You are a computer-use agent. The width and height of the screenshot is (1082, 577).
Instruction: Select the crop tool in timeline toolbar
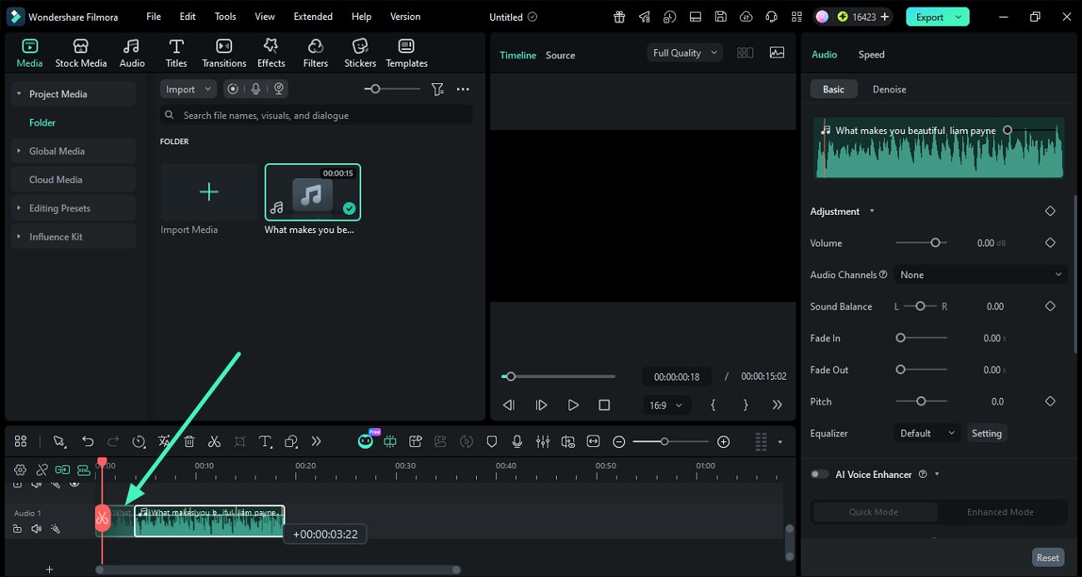(x=240, y=441)
